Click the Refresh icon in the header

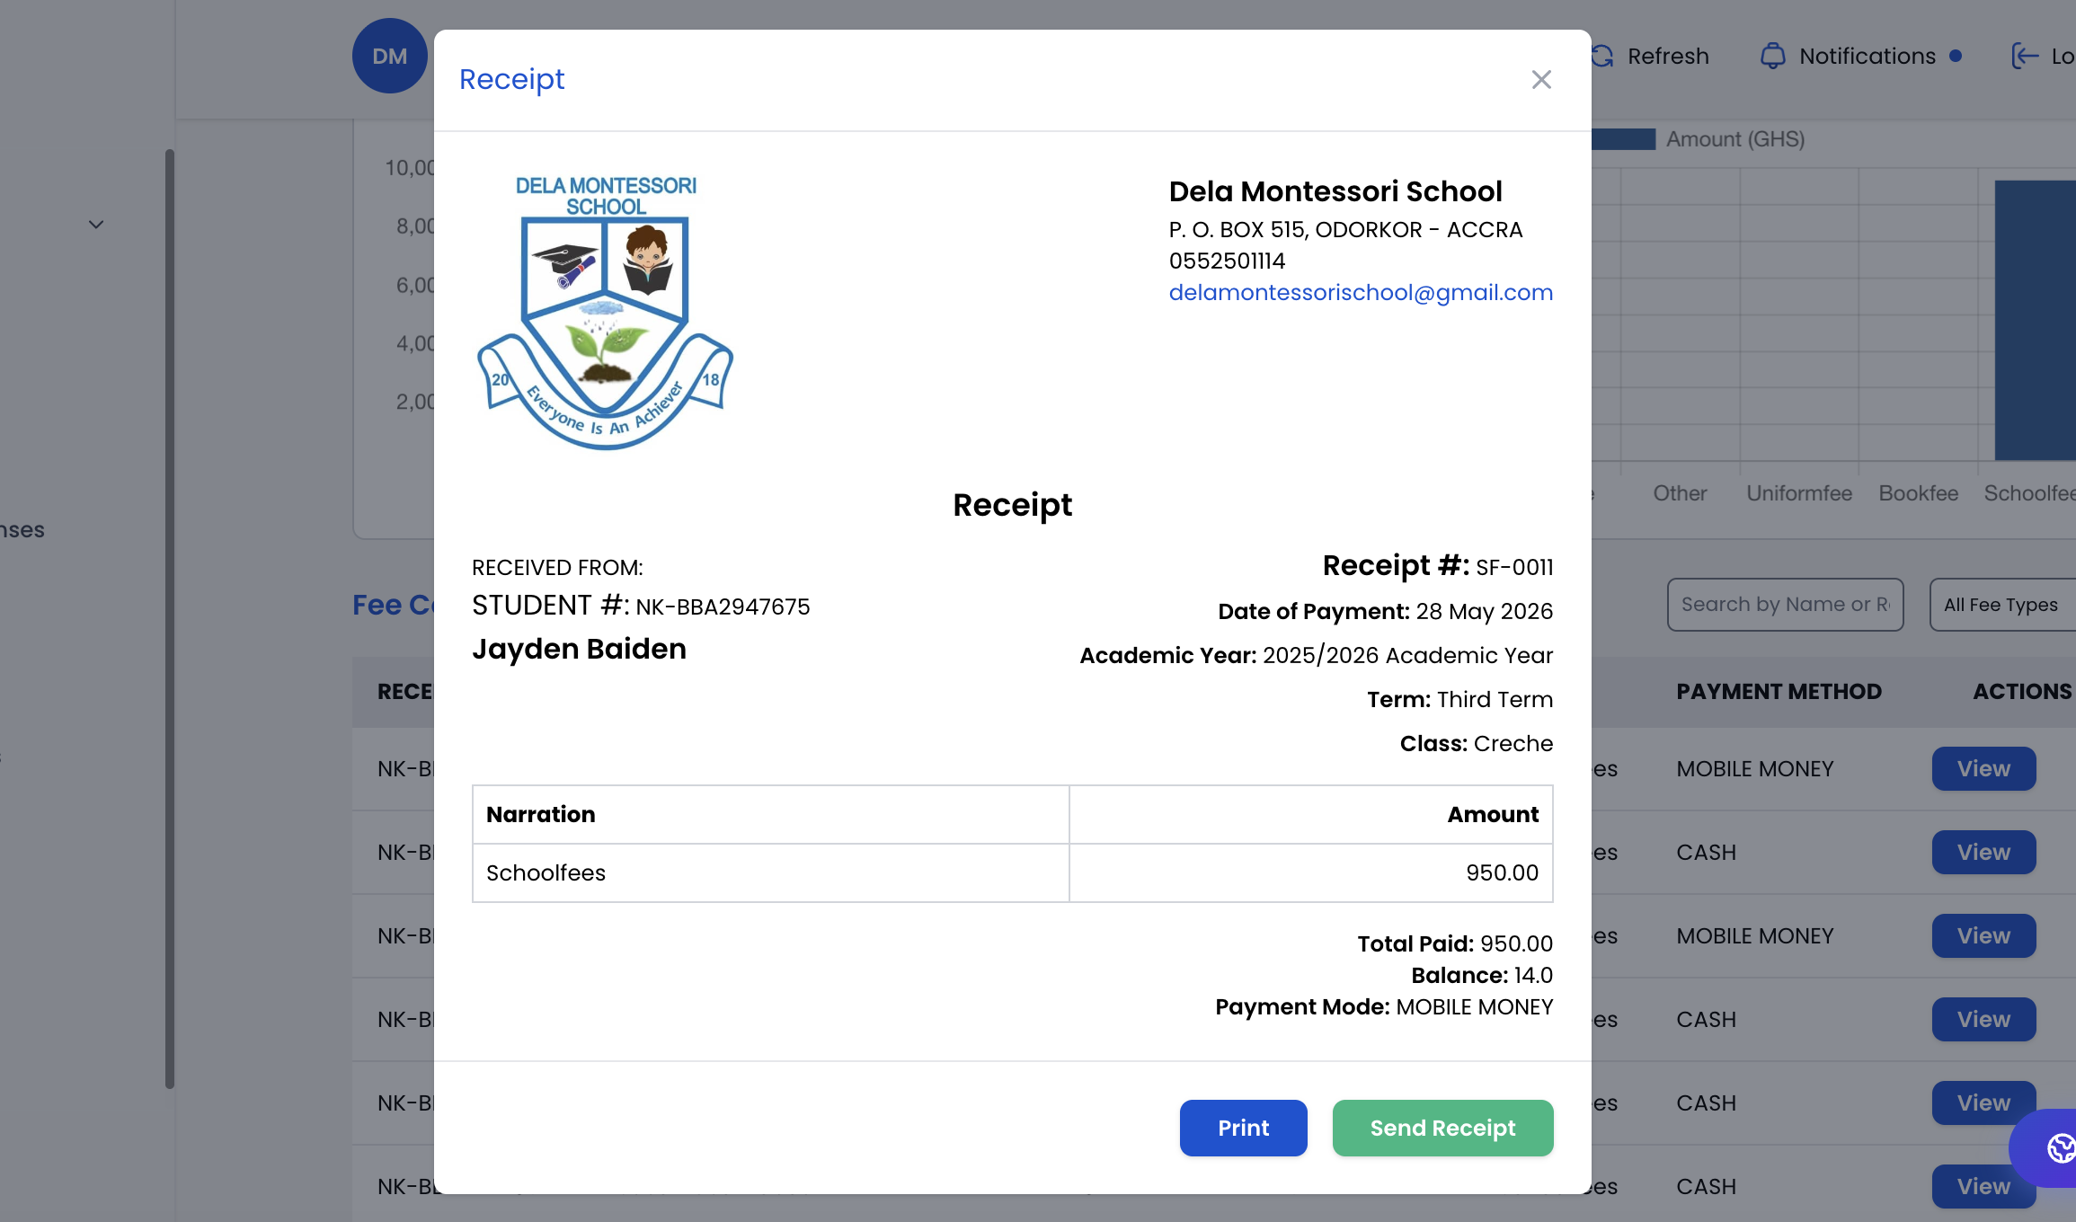[x=1602, y=56]
